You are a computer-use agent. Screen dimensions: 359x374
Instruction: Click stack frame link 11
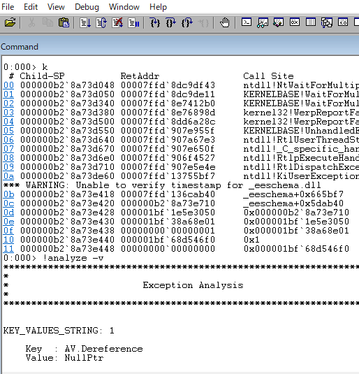[x=8, y=249]
